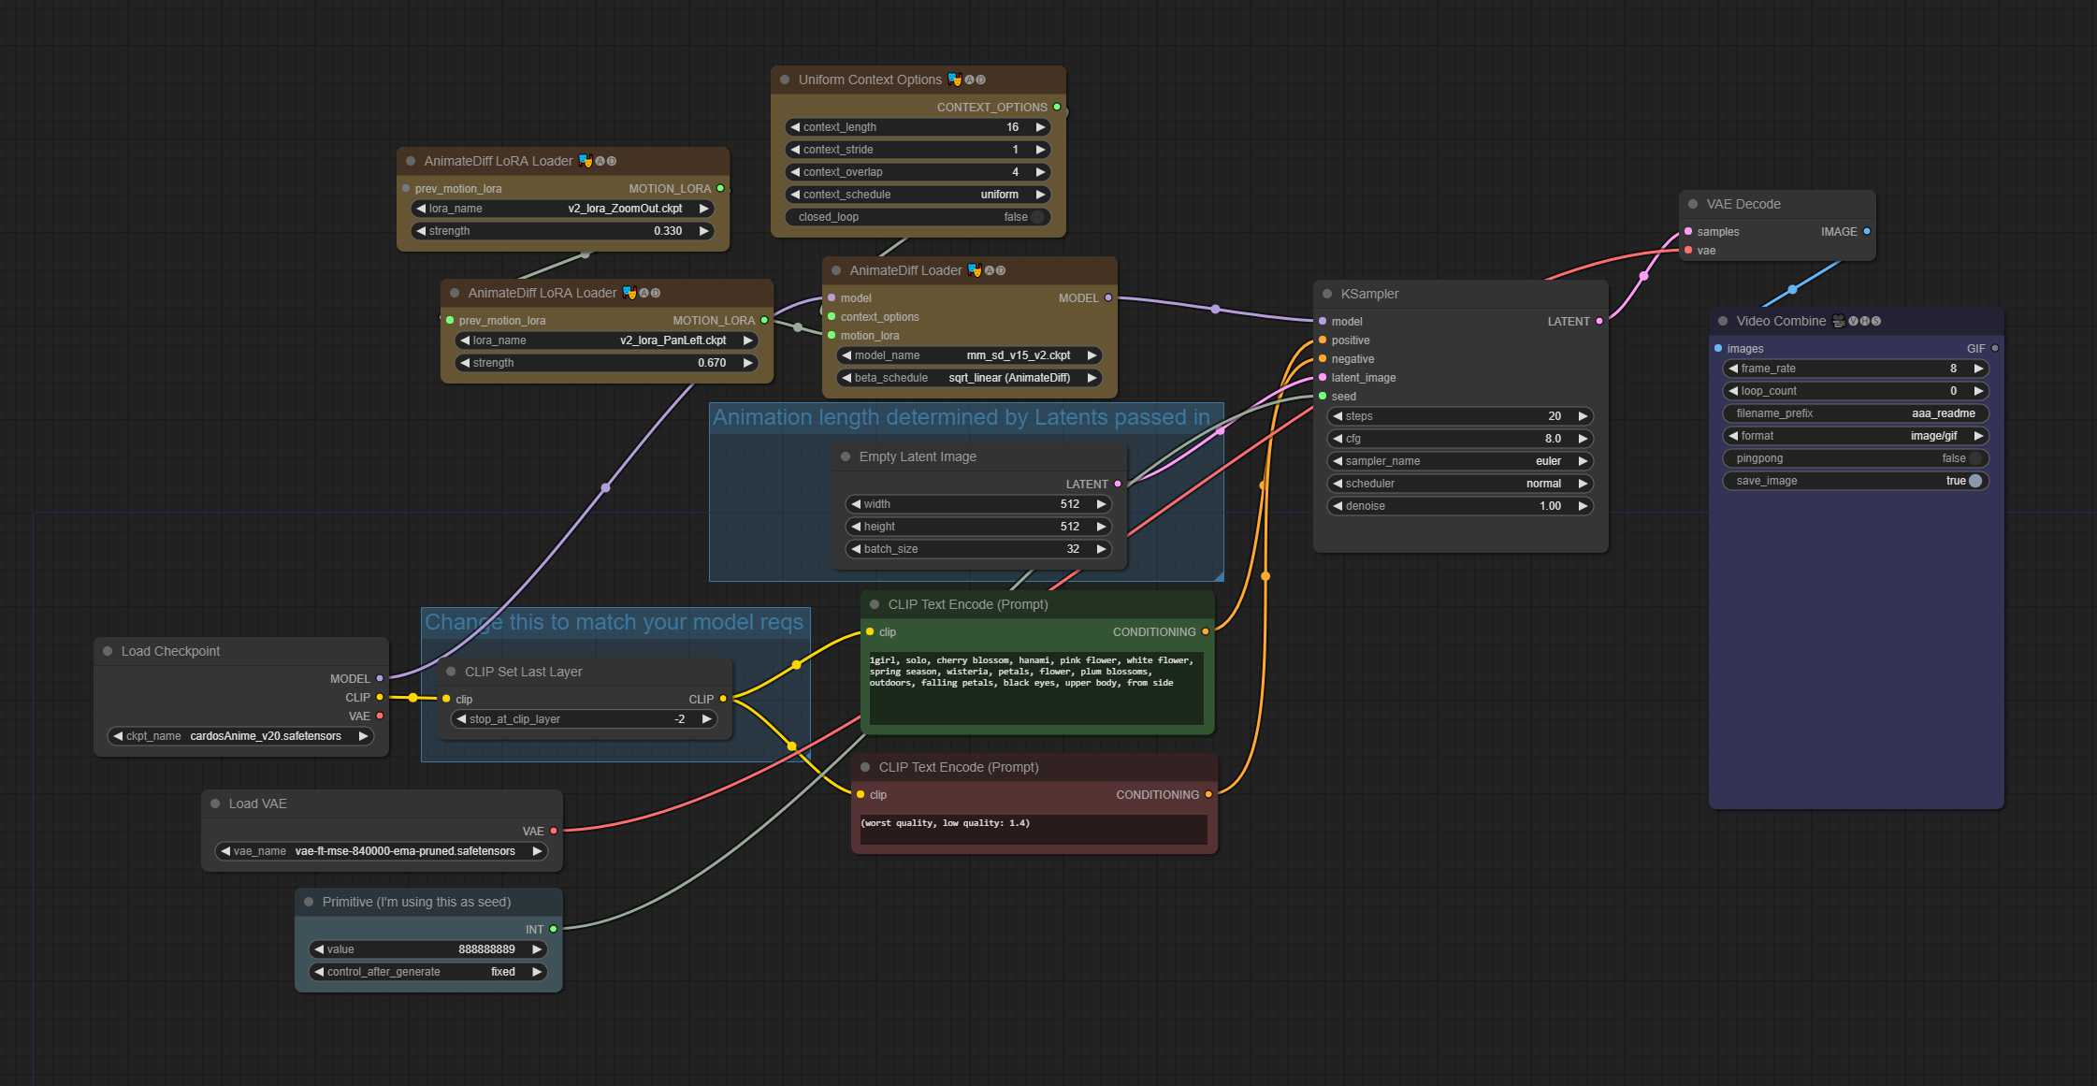This screenshot has width=2097, height=1086.
Task: Click the ZoomOut LoRA strength slider
Action: [x=563, y=231]
